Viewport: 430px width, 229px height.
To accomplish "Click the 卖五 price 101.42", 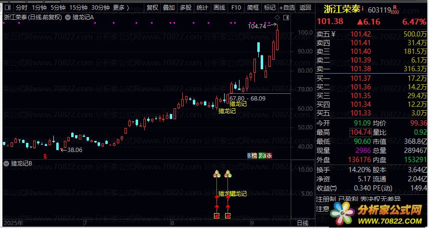I will point(361,34).
